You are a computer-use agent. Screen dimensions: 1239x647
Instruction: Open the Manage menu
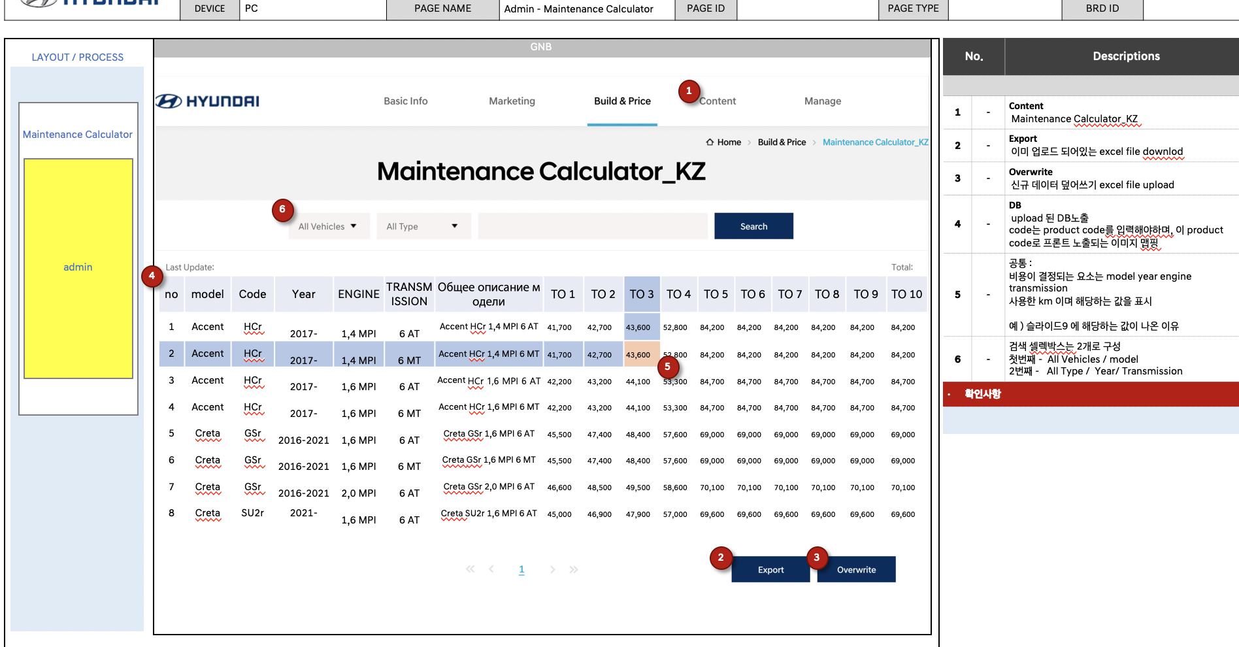(x=822, y=101)
